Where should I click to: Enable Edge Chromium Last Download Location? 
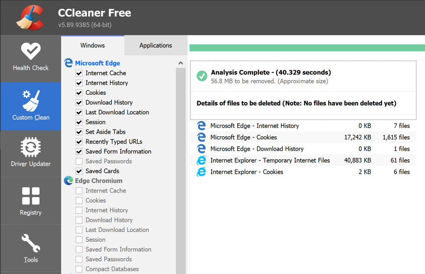(x=79, y=230)
